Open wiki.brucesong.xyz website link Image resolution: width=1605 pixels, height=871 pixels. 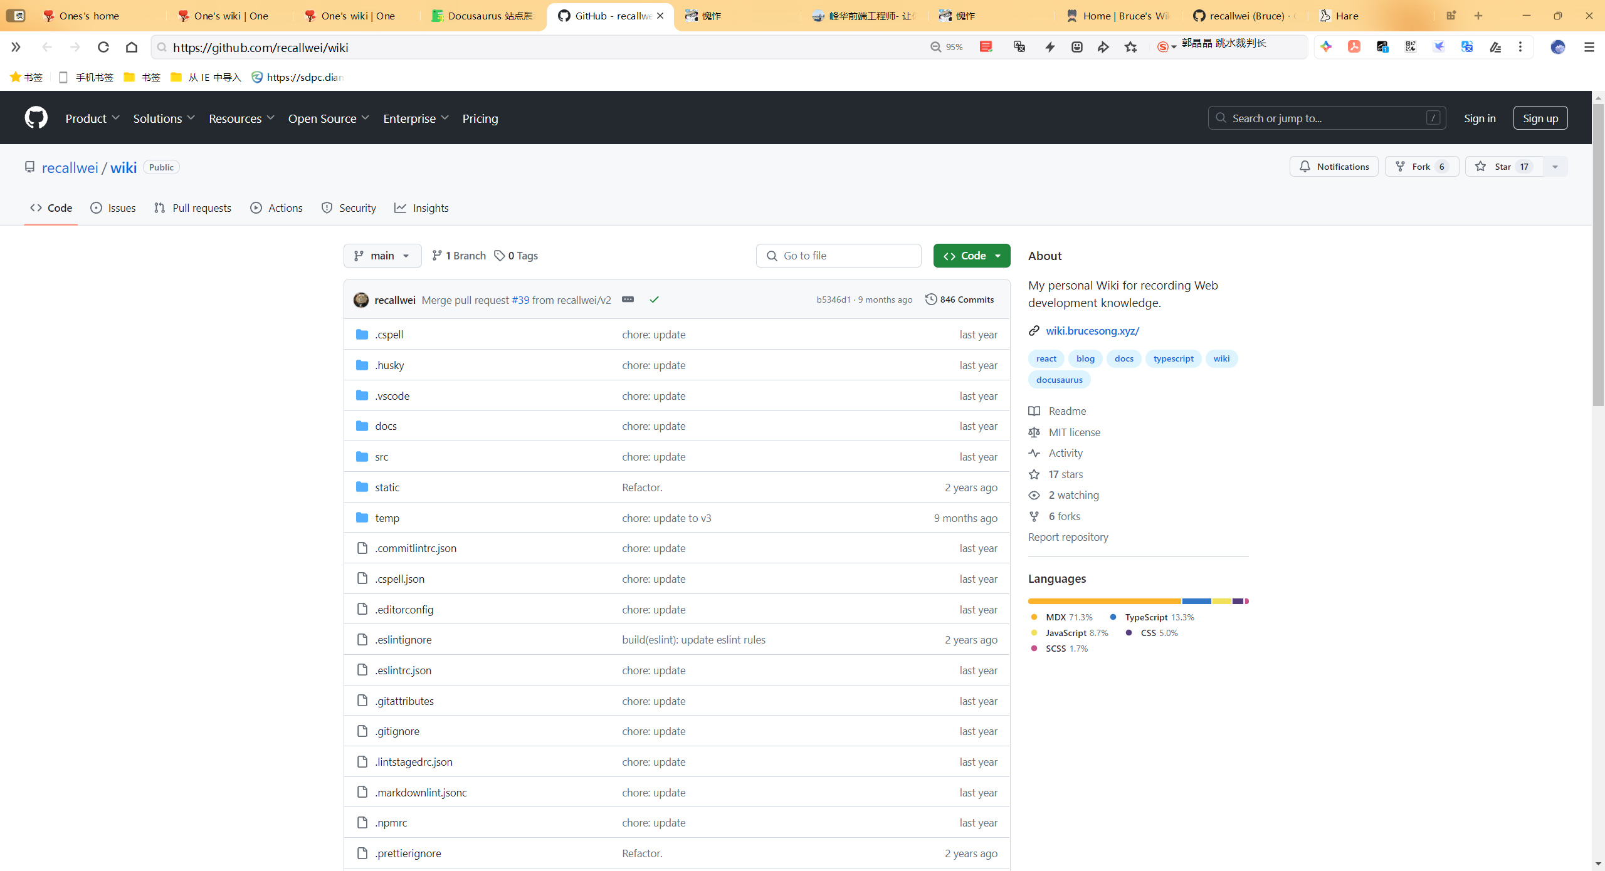(x=1092, y=331)
